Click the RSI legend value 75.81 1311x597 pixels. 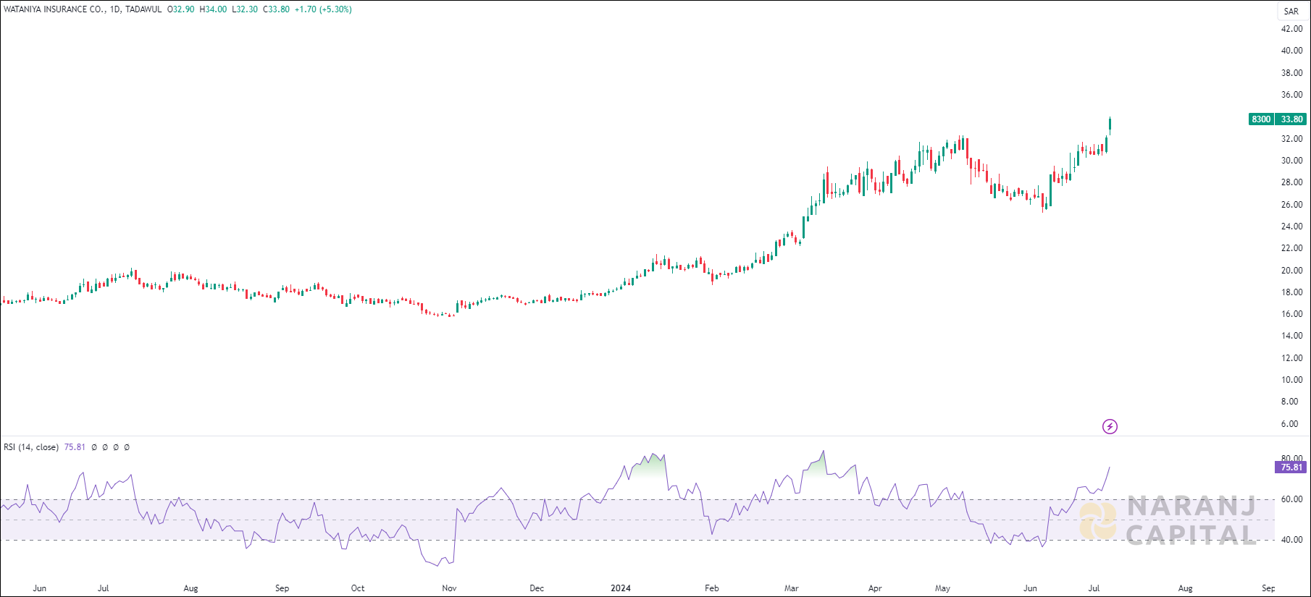[x=75, y=447]
